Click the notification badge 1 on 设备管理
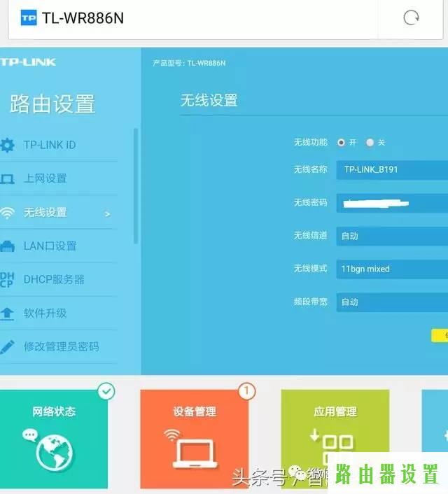448x494 pixels. (x=246, y=391)
